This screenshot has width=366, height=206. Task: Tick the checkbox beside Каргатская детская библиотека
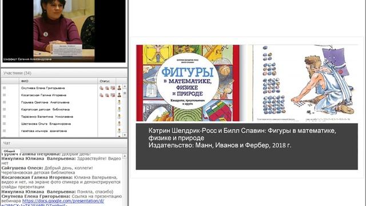(4, 109)
